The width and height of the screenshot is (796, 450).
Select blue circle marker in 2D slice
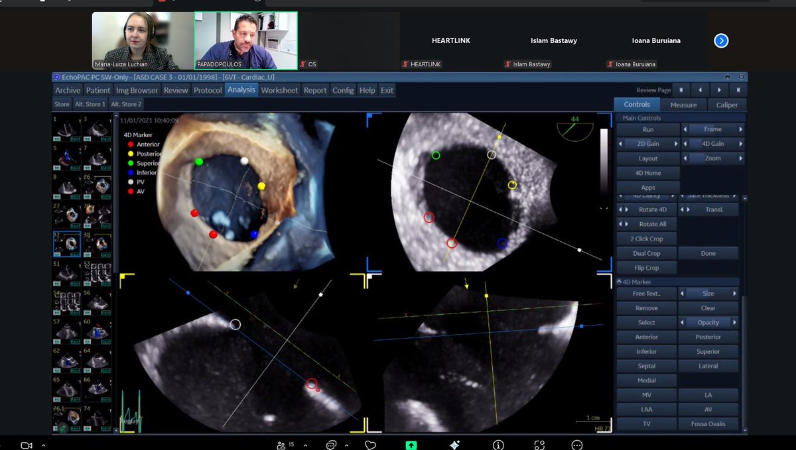[502, 243]
